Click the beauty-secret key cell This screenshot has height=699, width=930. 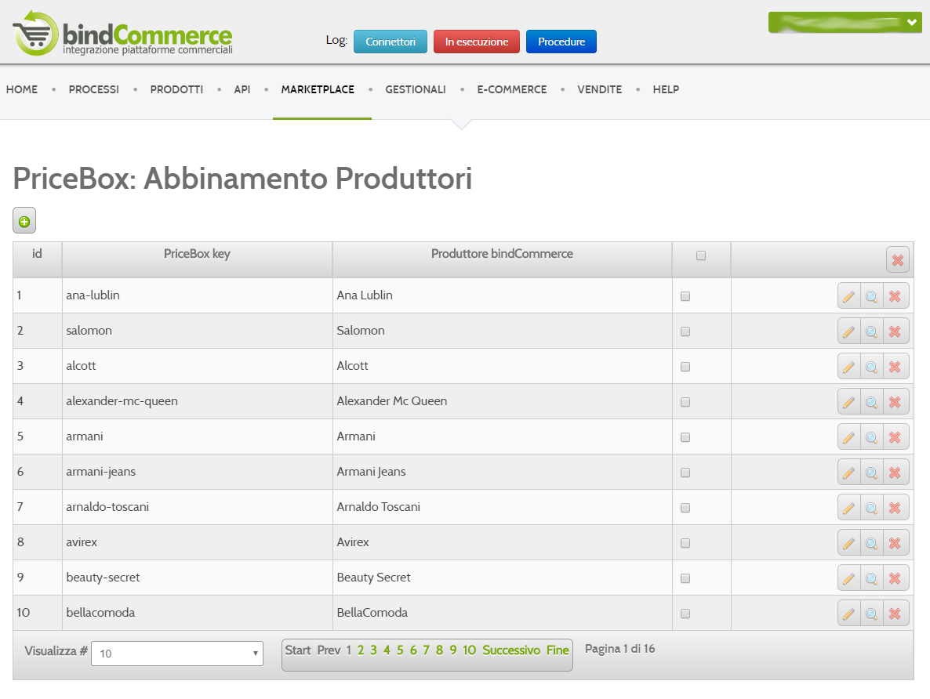(197, 578)
